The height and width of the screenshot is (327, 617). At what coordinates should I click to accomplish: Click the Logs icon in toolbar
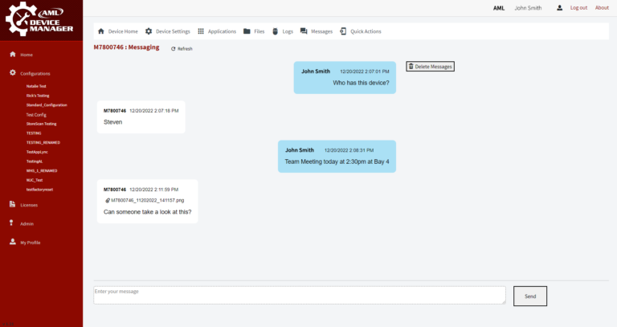point(275,31)
